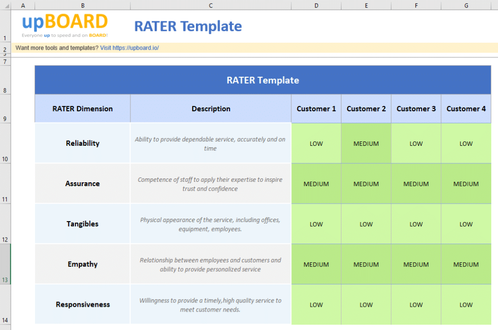498x330 pixels.
Task: Select the 'Empathy' cell
Action: (83, 264)
